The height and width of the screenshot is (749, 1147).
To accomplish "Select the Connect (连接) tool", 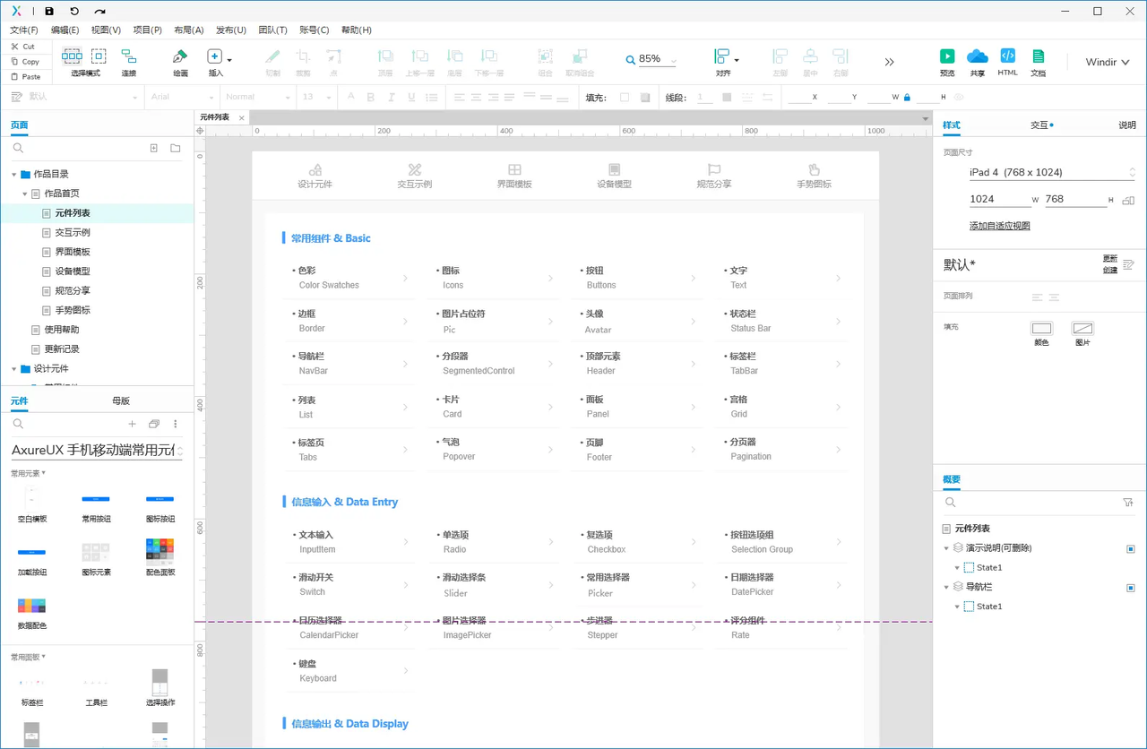I will coord(129,56).
